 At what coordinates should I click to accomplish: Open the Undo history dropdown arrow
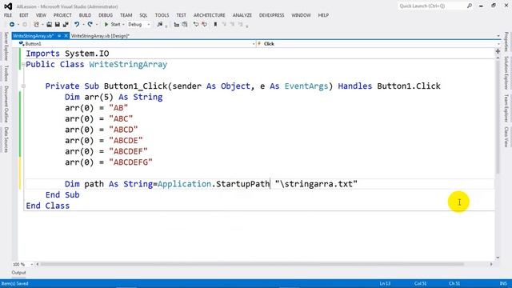pos(83,25)
